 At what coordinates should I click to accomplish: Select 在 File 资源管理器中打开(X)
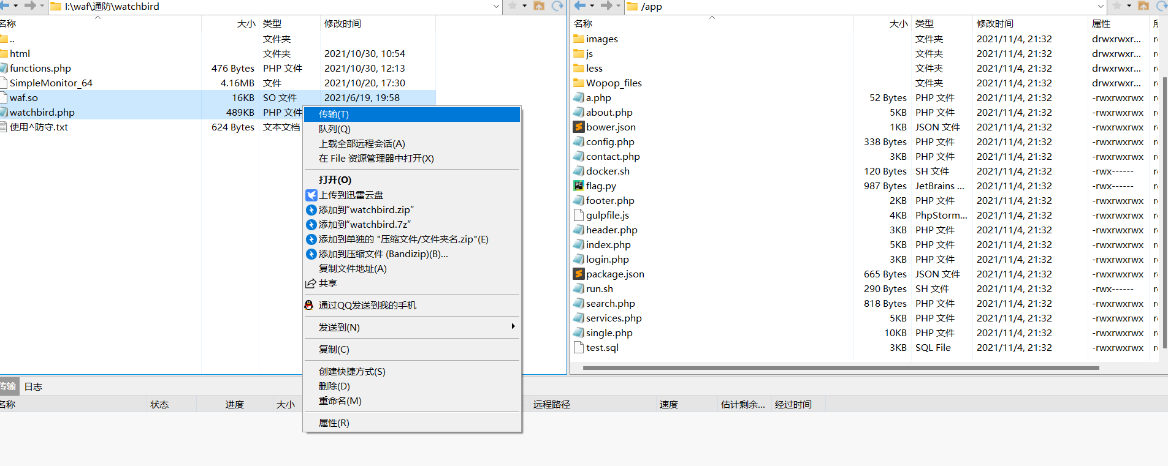[x=412, y=159]
